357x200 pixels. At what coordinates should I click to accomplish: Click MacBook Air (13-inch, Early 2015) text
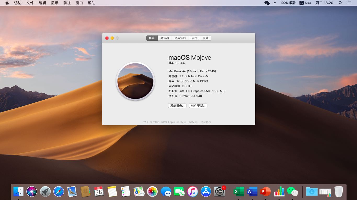(192, 71)
